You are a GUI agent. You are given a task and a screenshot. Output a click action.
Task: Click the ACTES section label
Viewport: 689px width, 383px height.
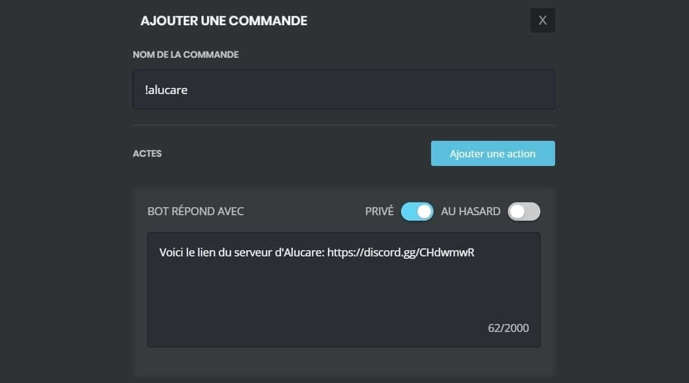(x=147, y=154)
